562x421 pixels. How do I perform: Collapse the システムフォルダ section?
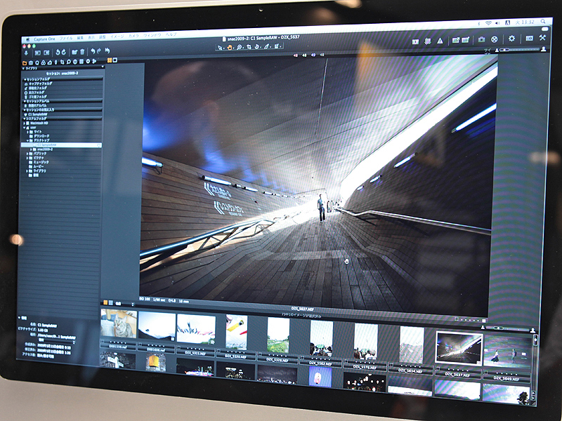[x=25, y=119]
